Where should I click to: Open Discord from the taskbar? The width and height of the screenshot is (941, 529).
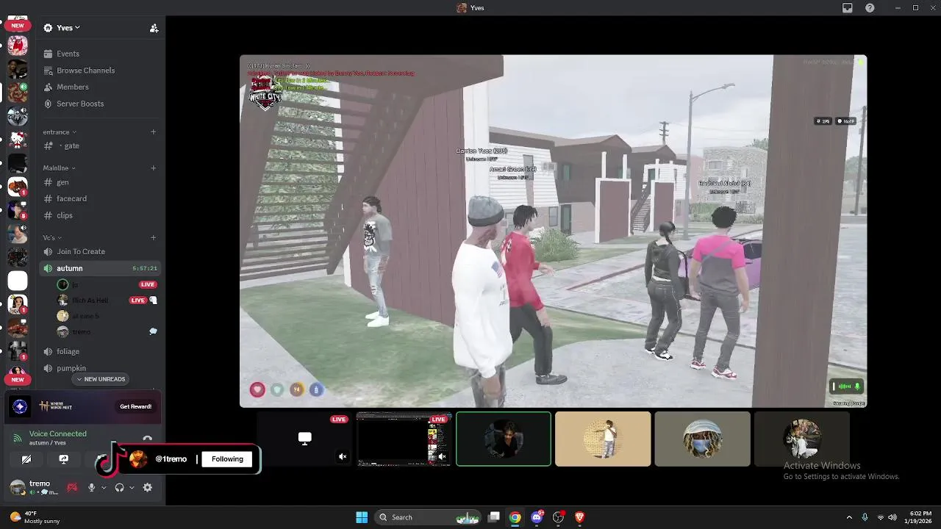tap(537, 517)
